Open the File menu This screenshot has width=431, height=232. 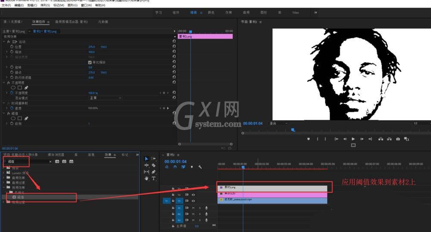(x=6, y=5)
